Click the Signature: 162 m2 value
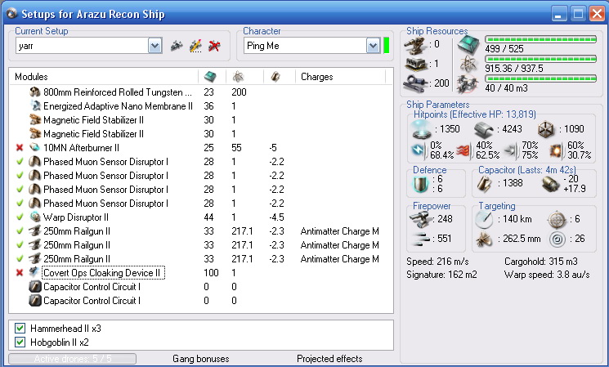Screen dimensions: 609x367 point(441,275)
